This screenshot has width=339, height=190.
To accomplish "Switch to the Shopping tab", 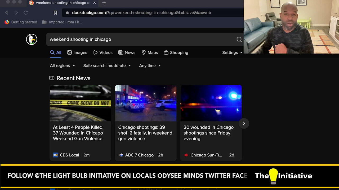I will 176,53.
